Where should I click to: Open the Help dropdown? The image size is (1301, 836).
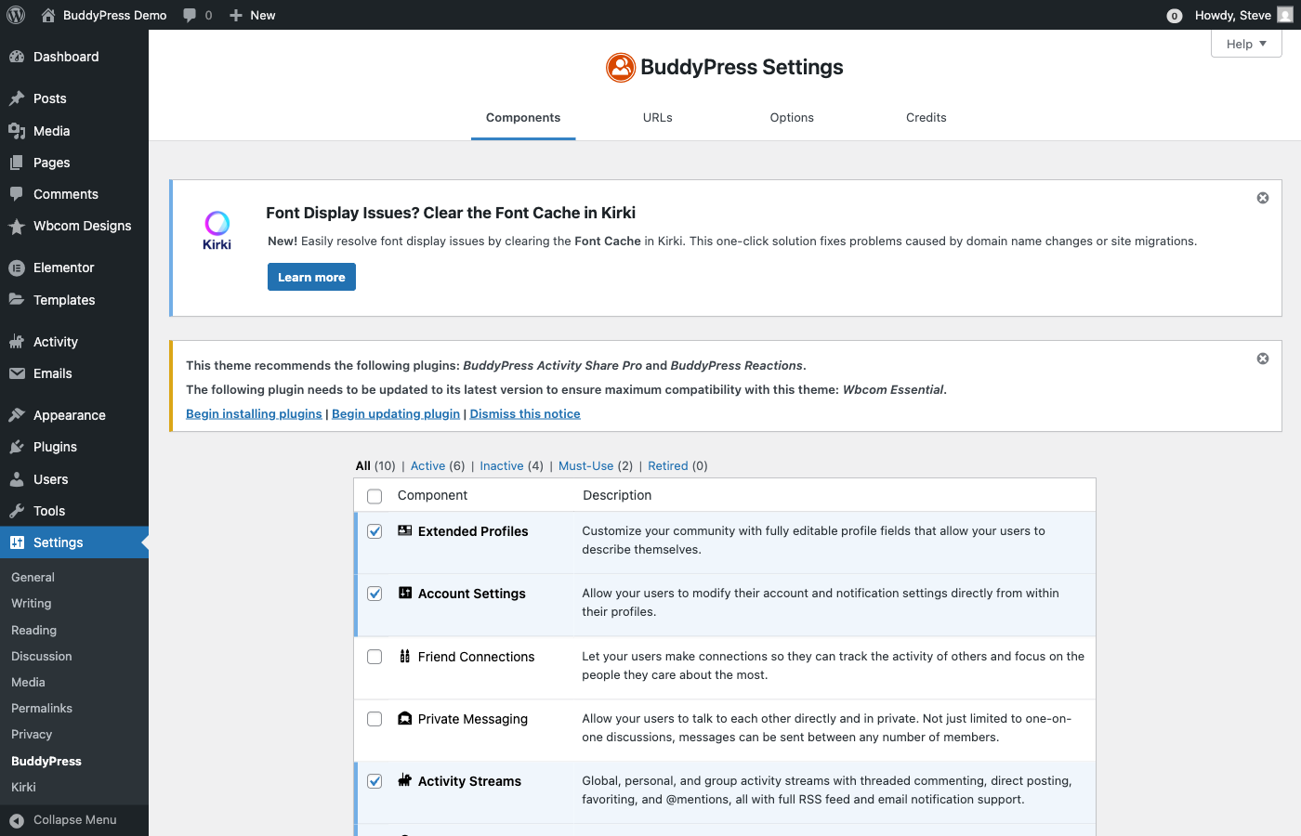(1245, 43)
